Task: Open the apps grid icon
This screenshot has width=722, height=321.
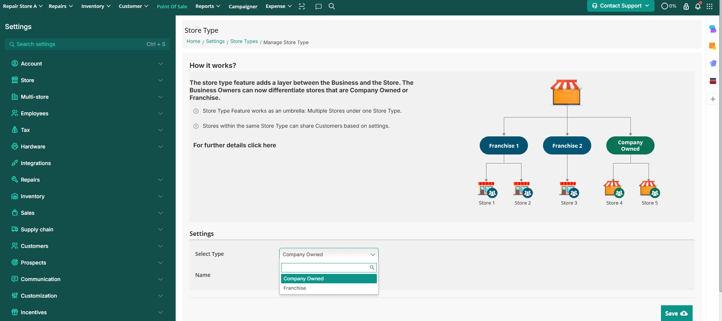Action: pos(710,6)
